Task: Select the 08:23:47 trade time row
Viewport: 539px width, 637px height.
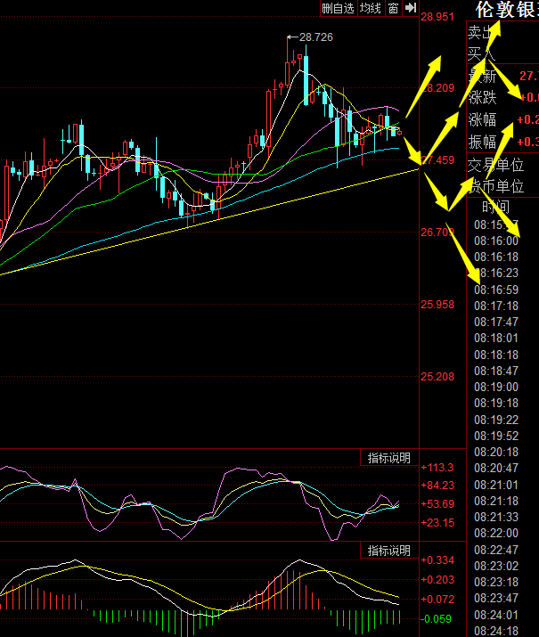Action: click(x=496, y=598)
